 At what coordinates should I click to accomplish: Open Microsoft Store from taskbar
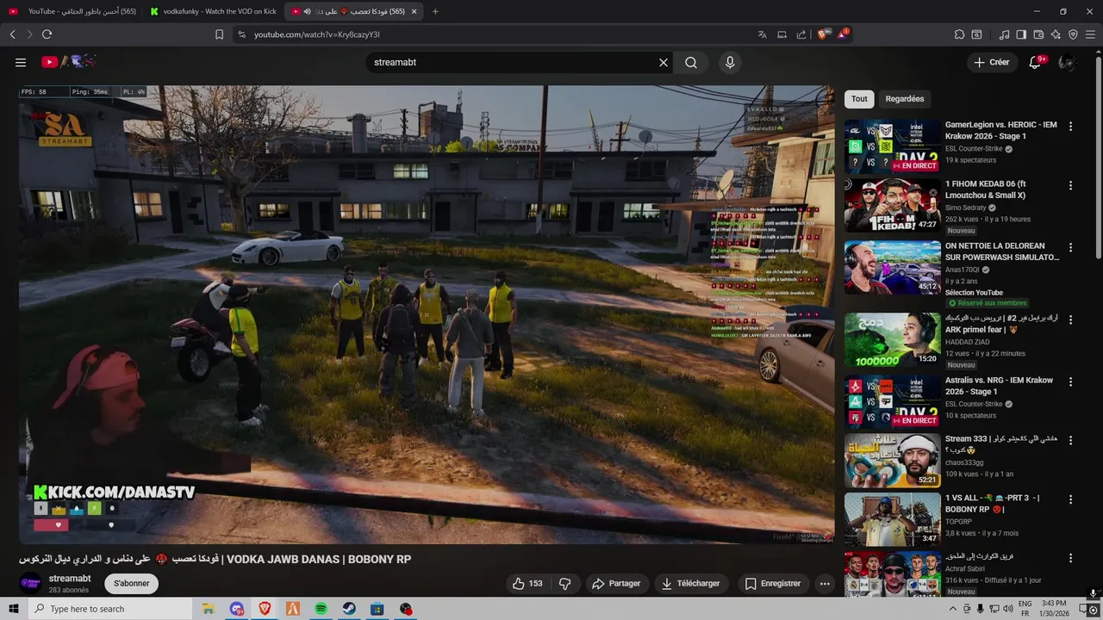377,609
